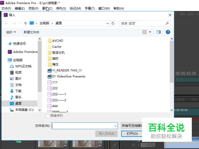
Task: Refresh the current folder listing
Action: (x=113, y=23)
